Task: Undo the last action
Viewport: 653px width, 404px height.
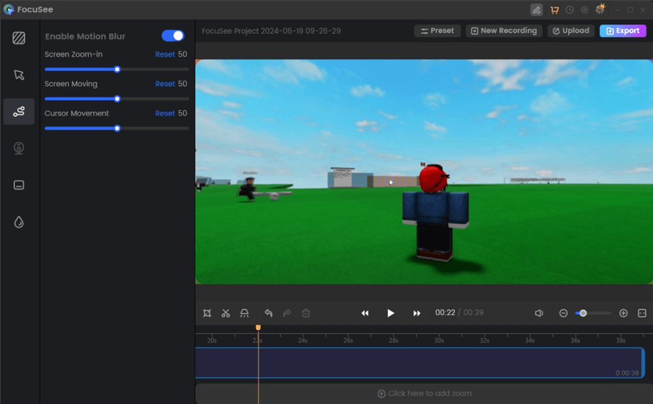Action: click(x=268, y=313)
